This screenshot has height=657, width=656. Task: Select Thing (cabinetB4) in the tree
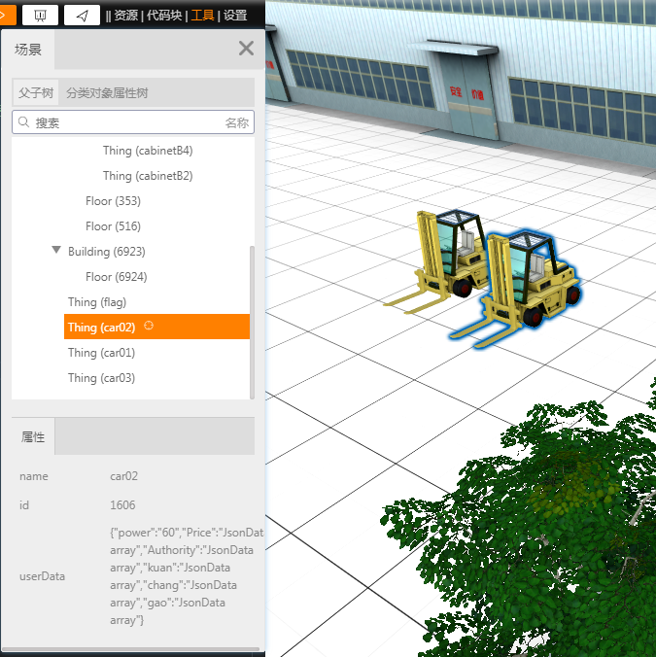(x=148, y=151)
